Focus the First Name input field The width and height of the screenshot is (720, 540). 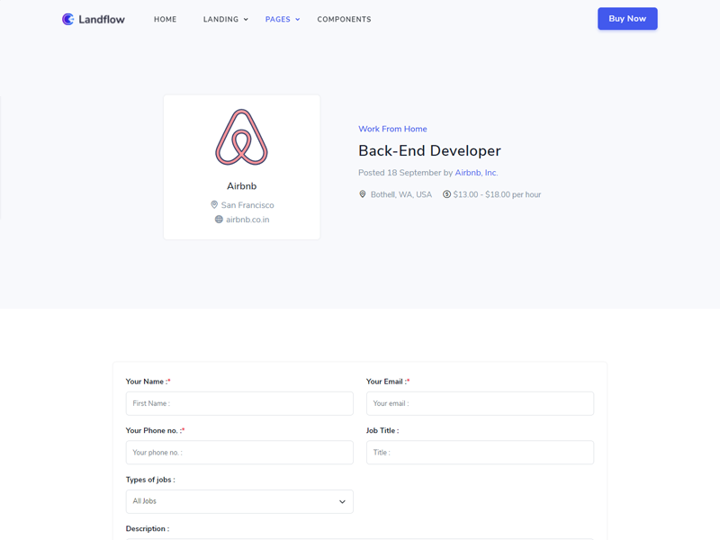tap(239, 403)
